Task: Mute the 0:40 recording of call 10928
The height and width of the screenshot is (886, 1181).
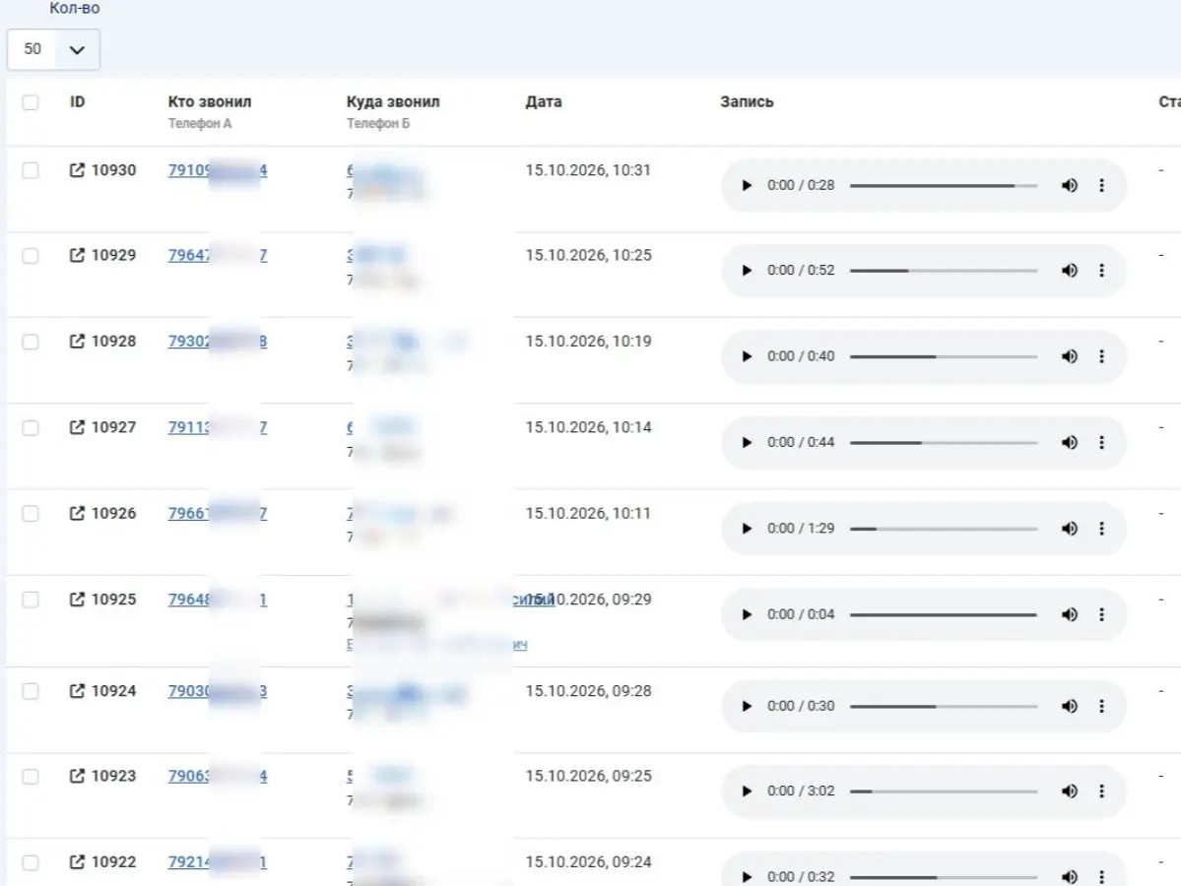Action: tap(1070, 356)
